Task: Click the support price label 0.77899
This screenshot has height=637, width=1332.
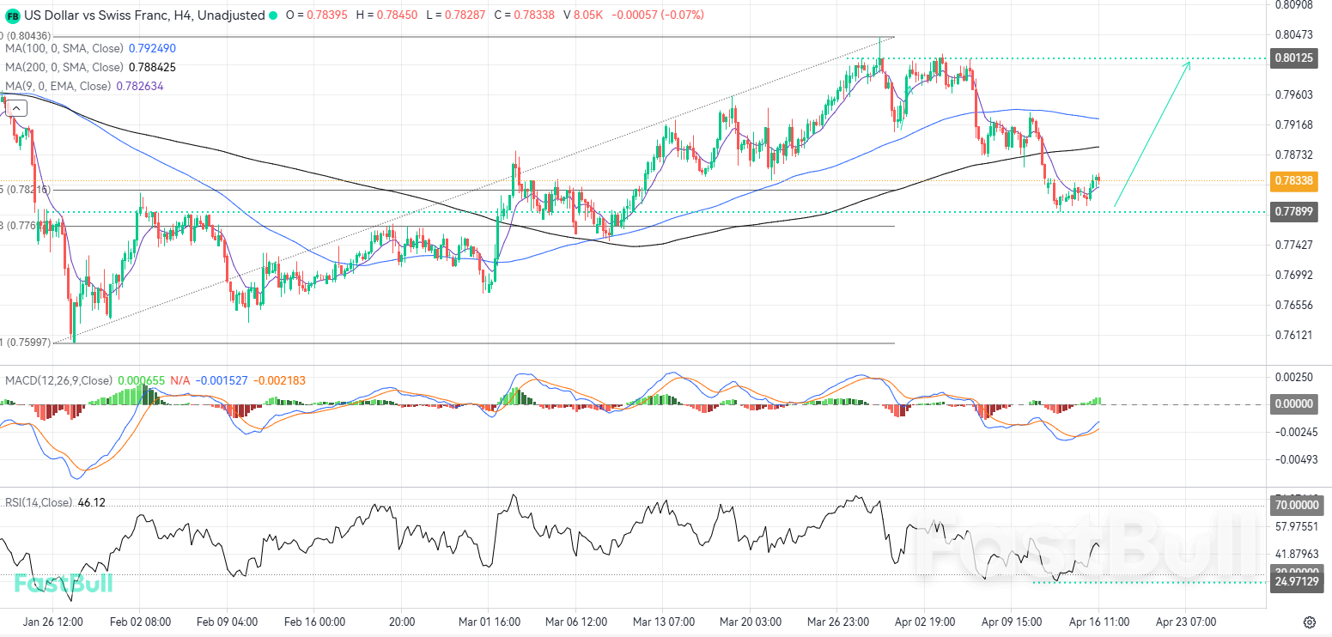Action: coord(1293,211)
